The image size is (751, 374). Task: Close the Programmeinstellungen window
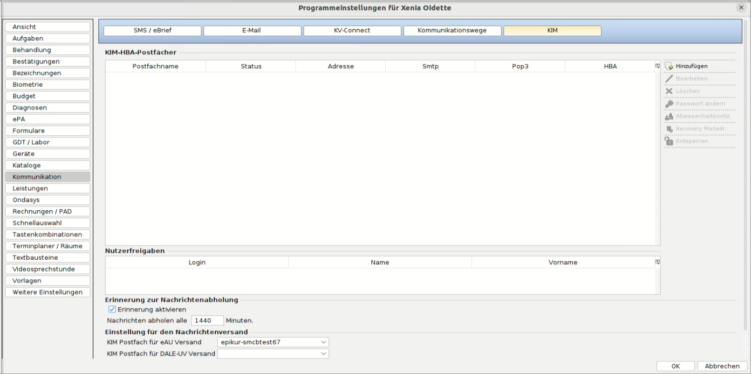coord(741,8)
